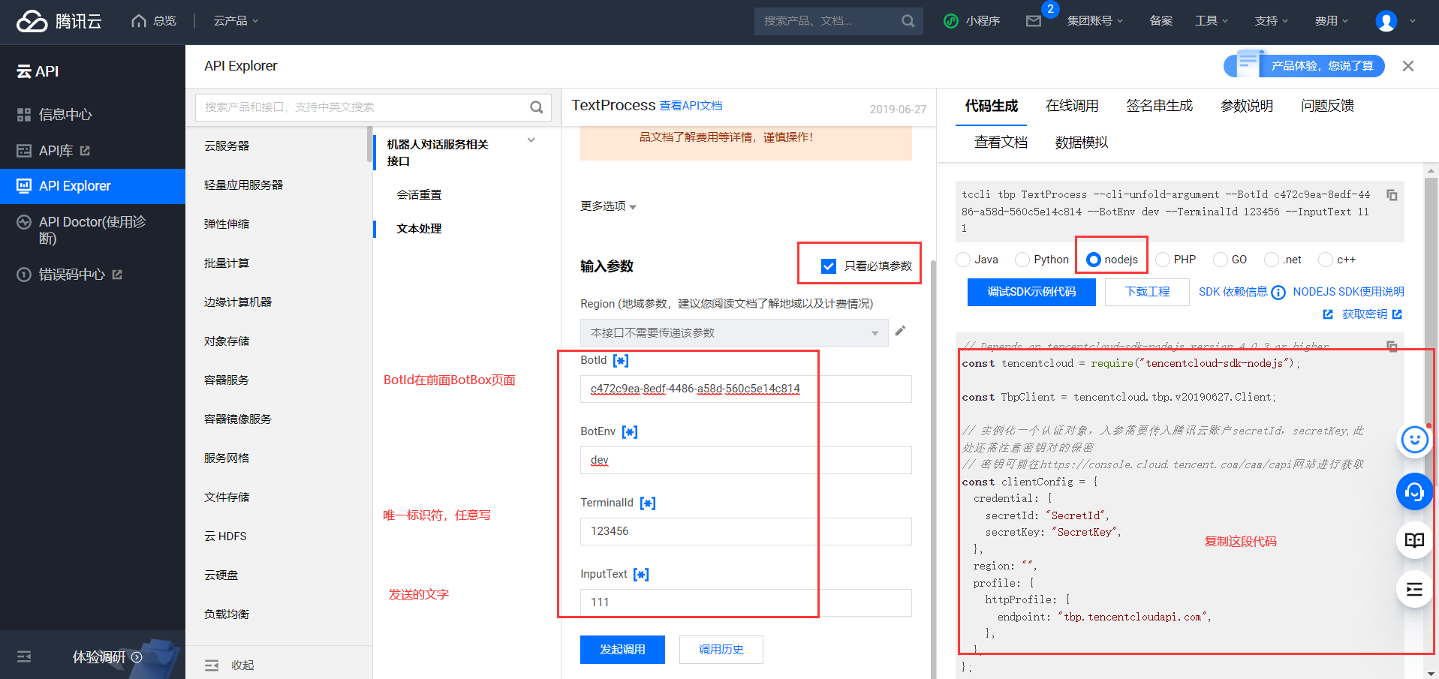Open the 小程序 mini program icon
The width and height of the screenshot is (1439, 679).
click(951, 21)
